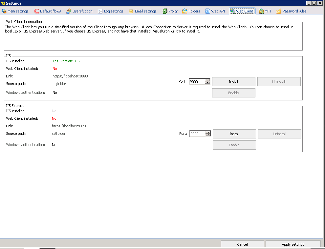Click the Cancel button
Screen dimensions: 325x249
coord(242,244)
